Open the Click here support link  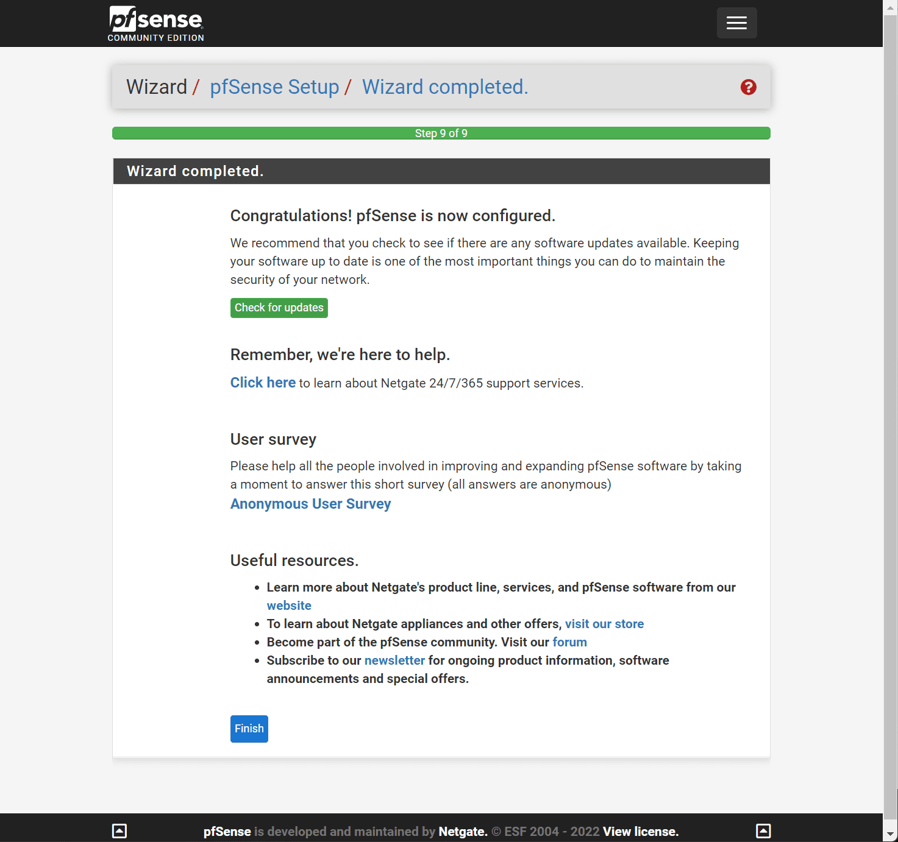click(263, 383)
